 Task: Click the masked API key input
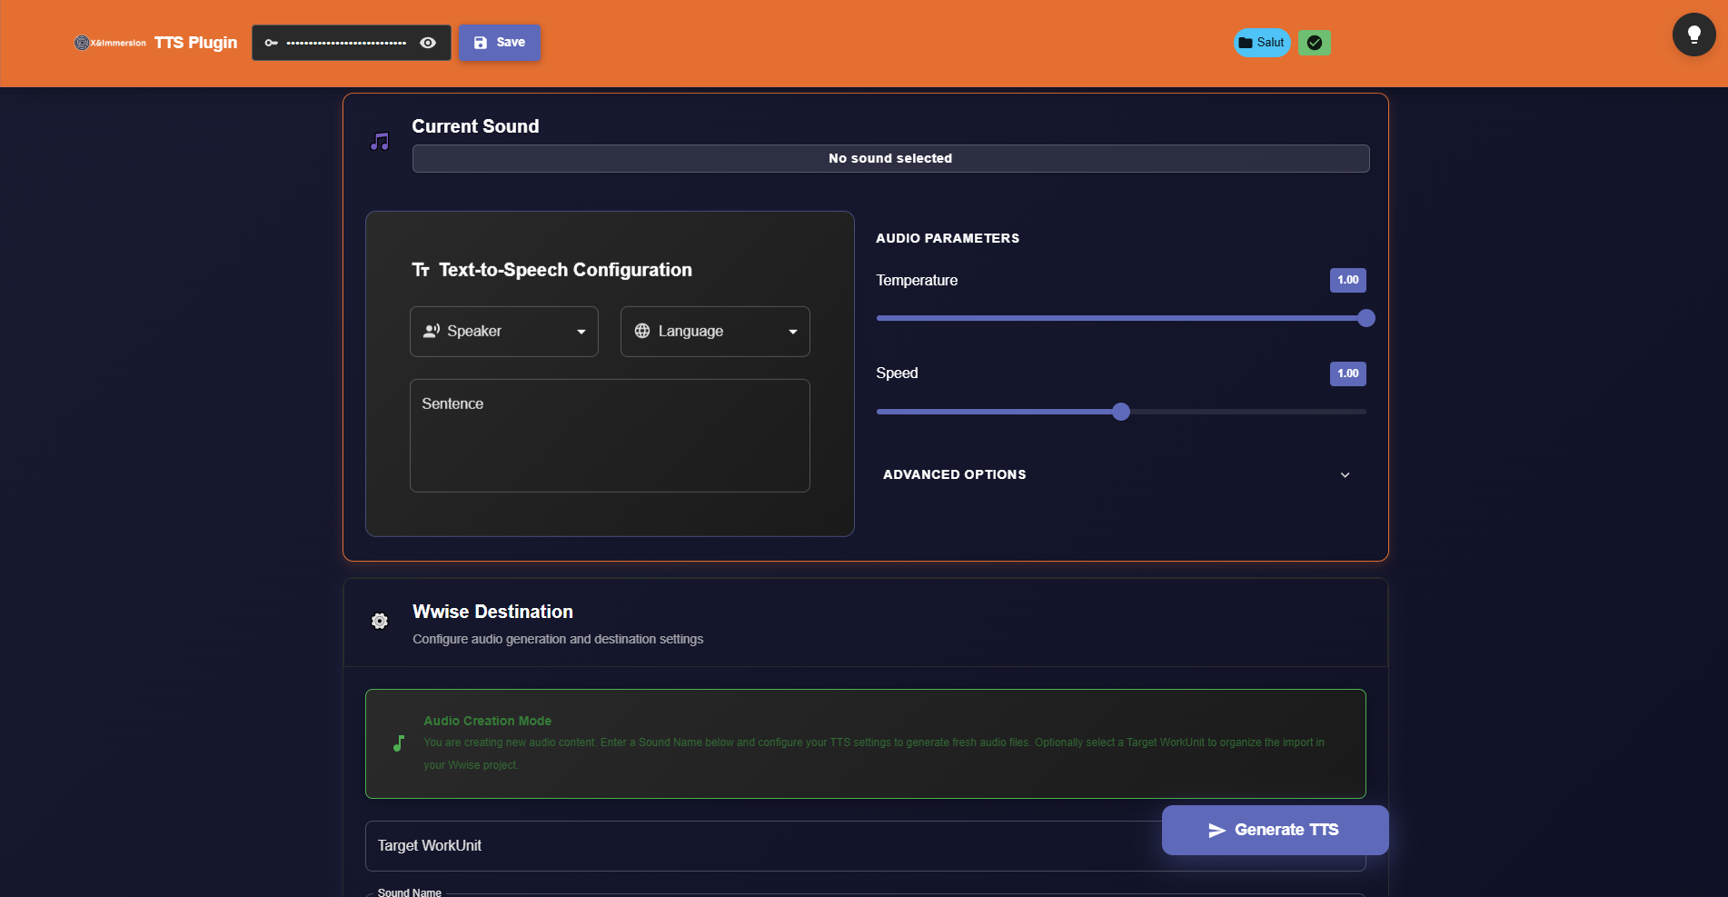[347, 43]
